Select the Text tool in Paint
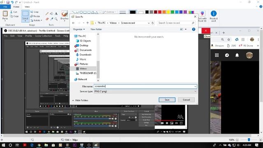 [56, 14]
